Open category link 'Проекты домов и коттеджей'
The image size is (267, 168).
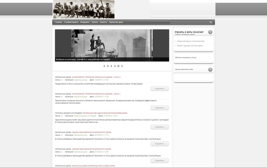tap(85, 116)
